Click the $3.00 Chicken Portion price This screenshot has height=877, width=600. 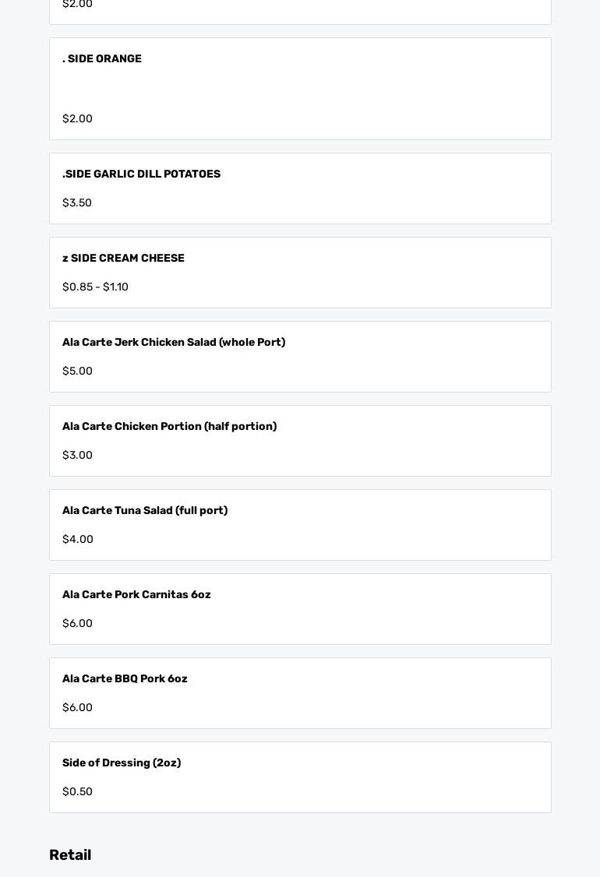click(77, 456)
